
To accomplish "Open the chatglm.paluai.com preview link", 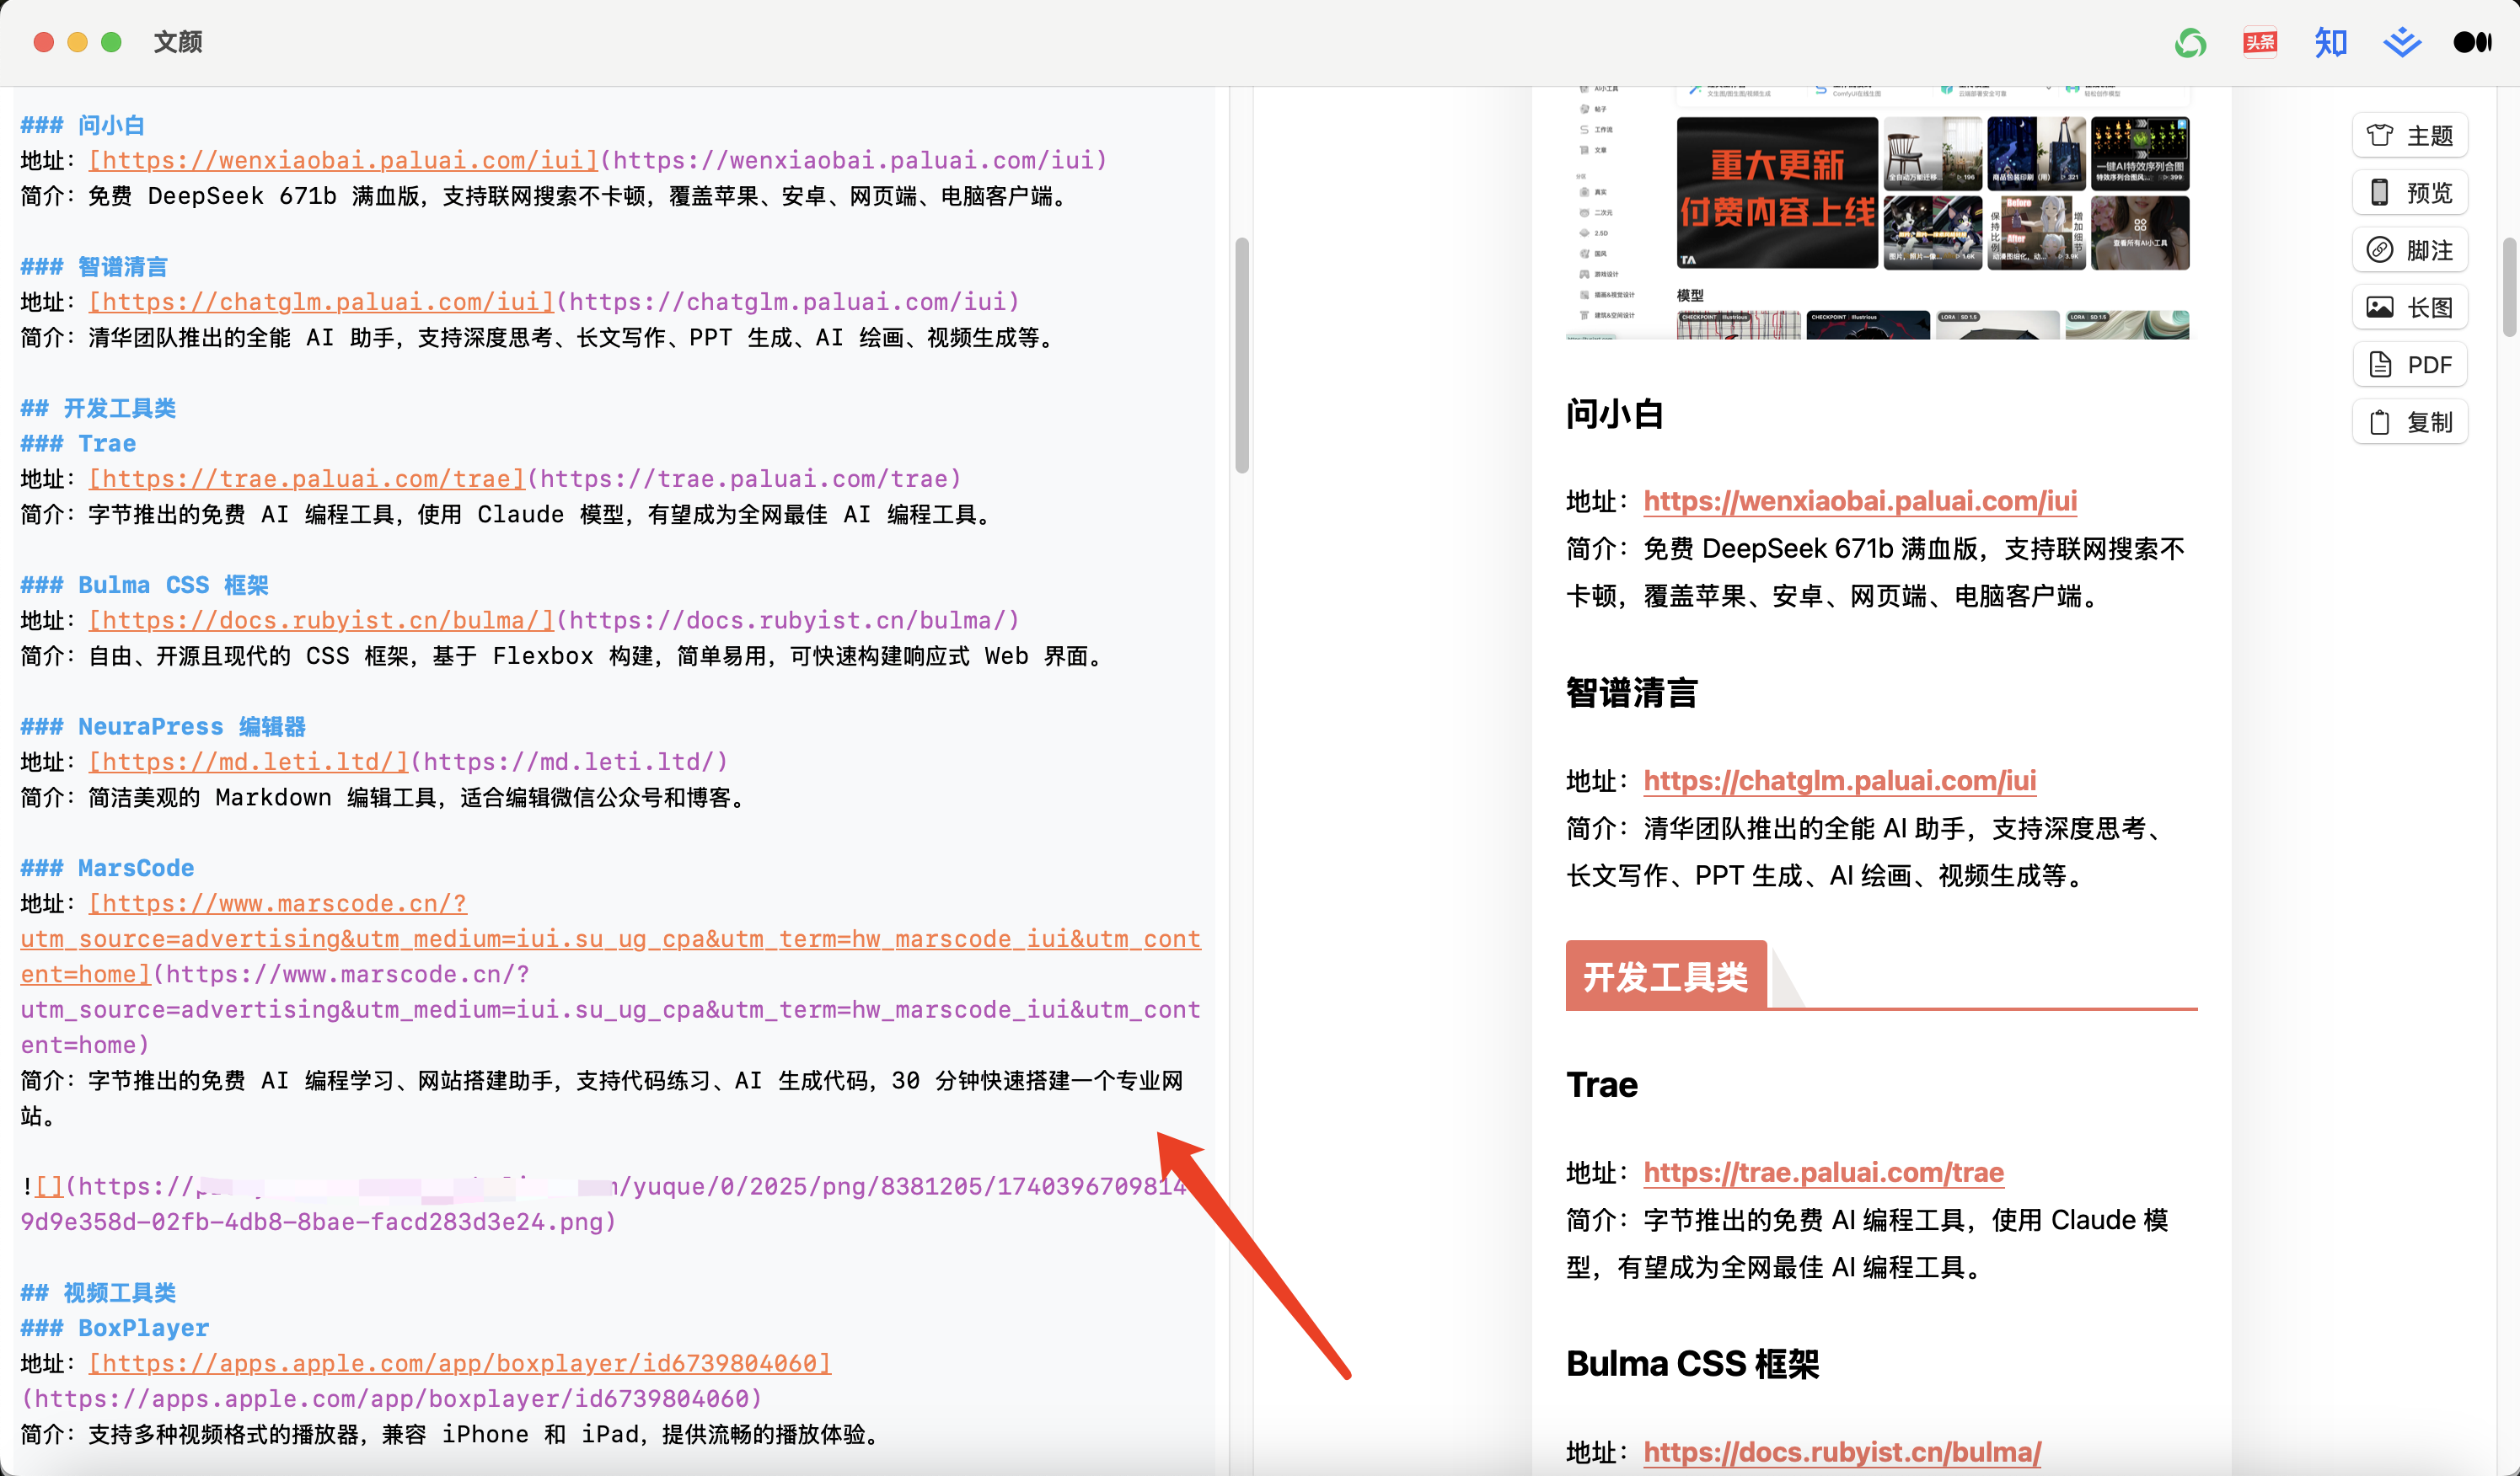I will 1839,780.
